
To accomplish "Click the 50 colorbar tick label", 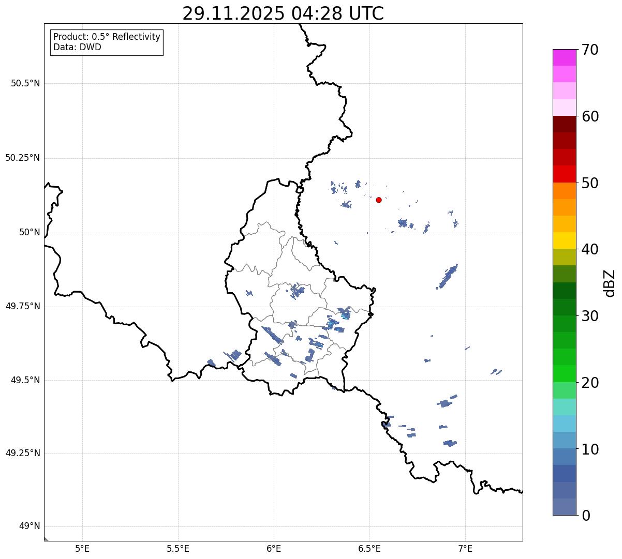I will 590,183.
